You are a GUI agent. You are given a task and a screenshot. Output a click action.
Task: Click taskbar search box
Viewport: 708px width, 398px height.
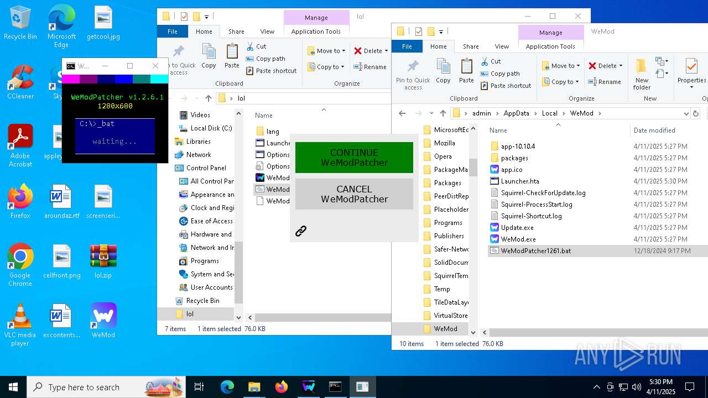coord(106,387)
